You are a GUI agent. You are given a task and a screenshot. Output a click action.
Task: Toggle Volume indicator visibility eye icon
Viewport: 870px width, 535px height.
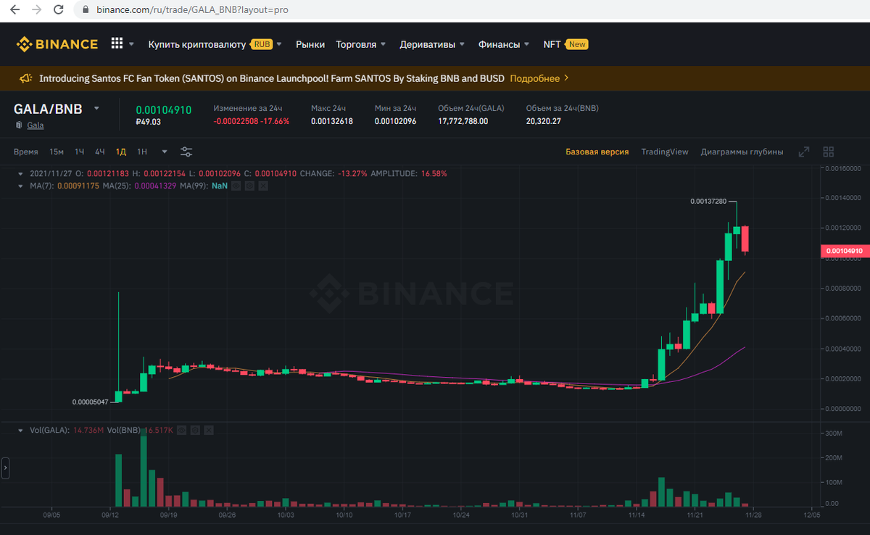point(181,430)
